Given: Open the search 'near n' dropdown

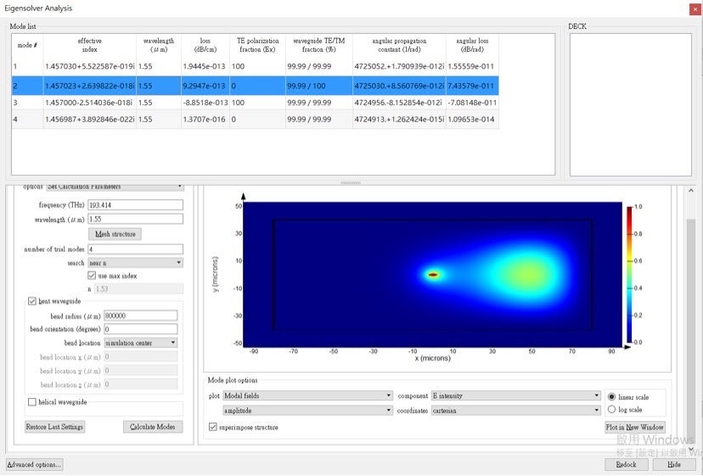Looking at the screenshot, I should 135,263.
